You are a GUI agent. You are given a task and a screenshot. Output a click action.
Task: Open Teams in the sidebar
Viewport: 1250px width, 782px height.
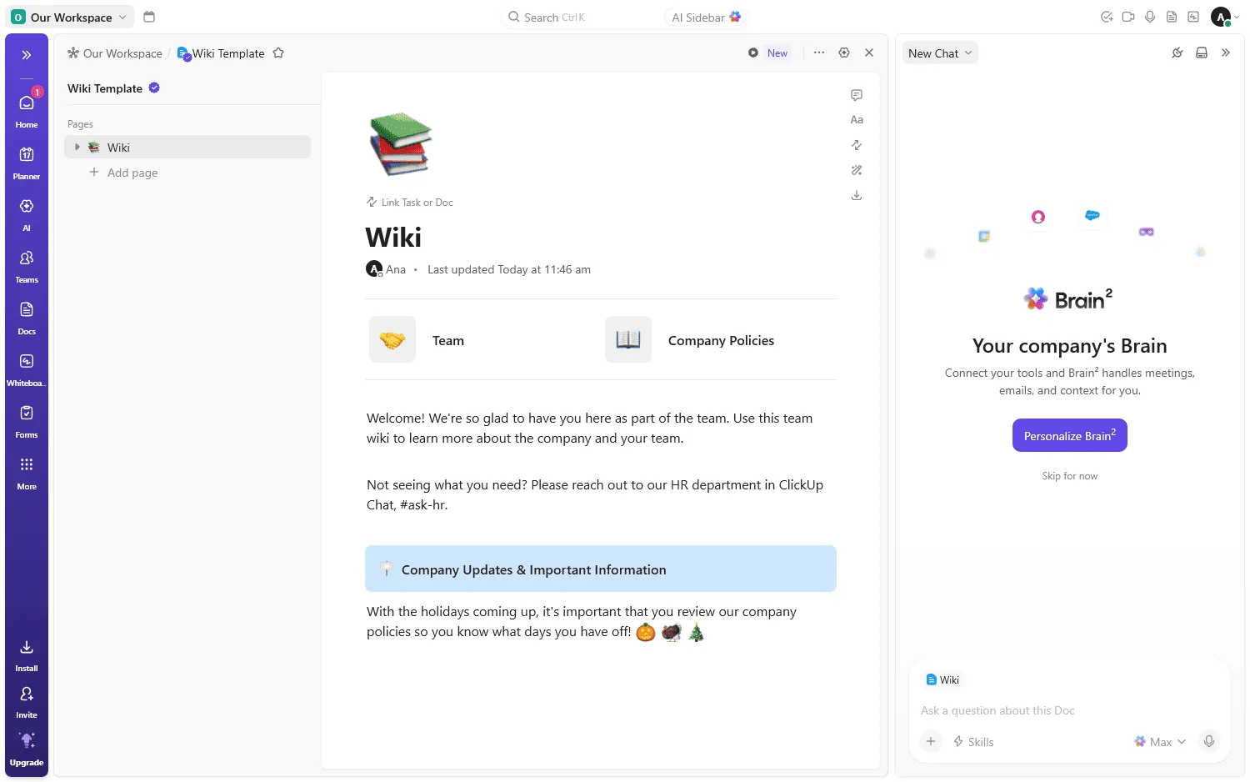[x=27, y=265]
